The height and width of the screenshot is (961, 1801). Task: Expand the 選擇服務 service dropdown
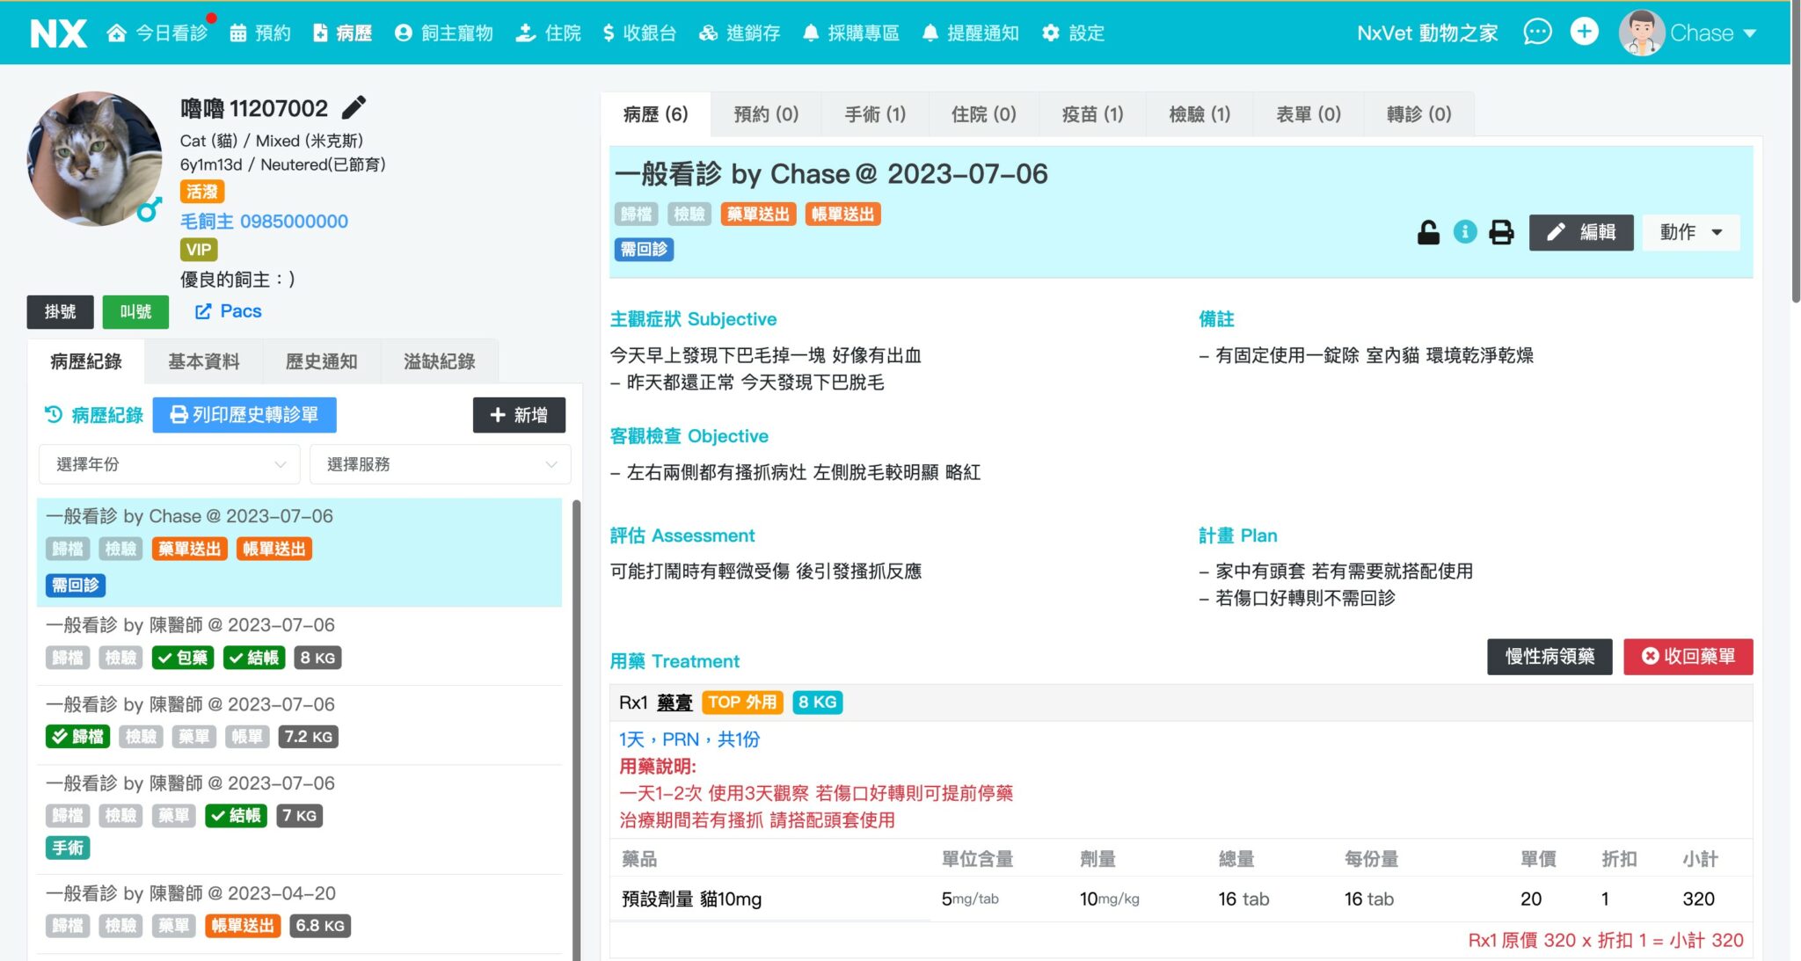(440, 464)
